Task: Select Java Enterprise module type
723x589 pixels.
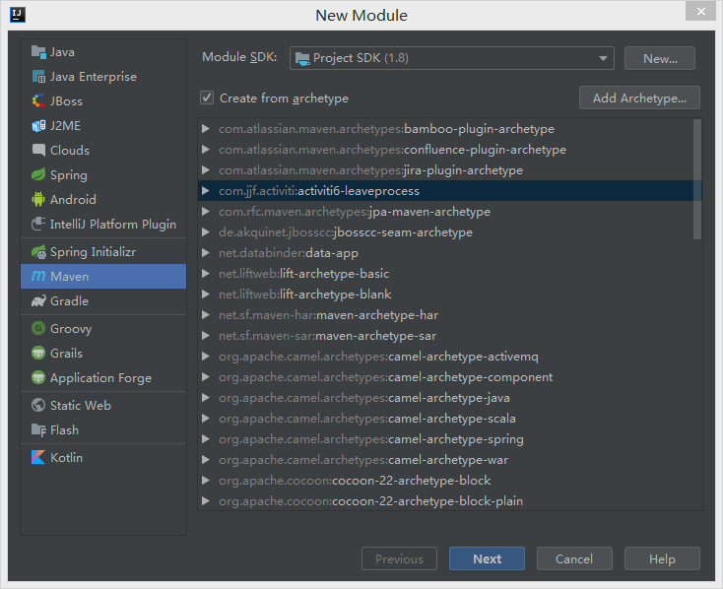Action: [x=94, y=77]
